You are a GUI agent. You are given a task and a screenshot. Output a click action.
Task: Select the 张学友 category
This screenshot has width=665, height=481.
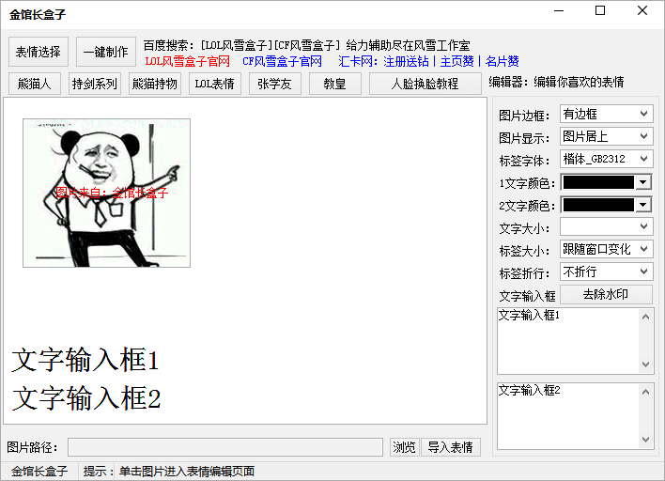tap(275, 84)
